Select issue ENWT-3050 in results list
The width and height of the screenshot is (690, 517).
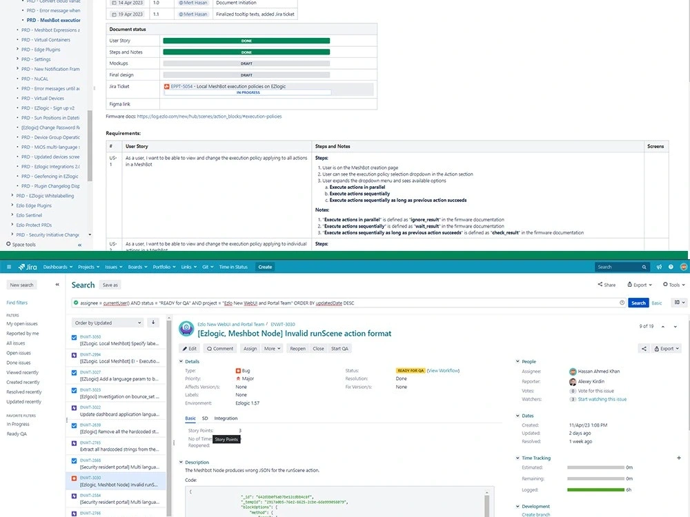[x=116, y=340]
